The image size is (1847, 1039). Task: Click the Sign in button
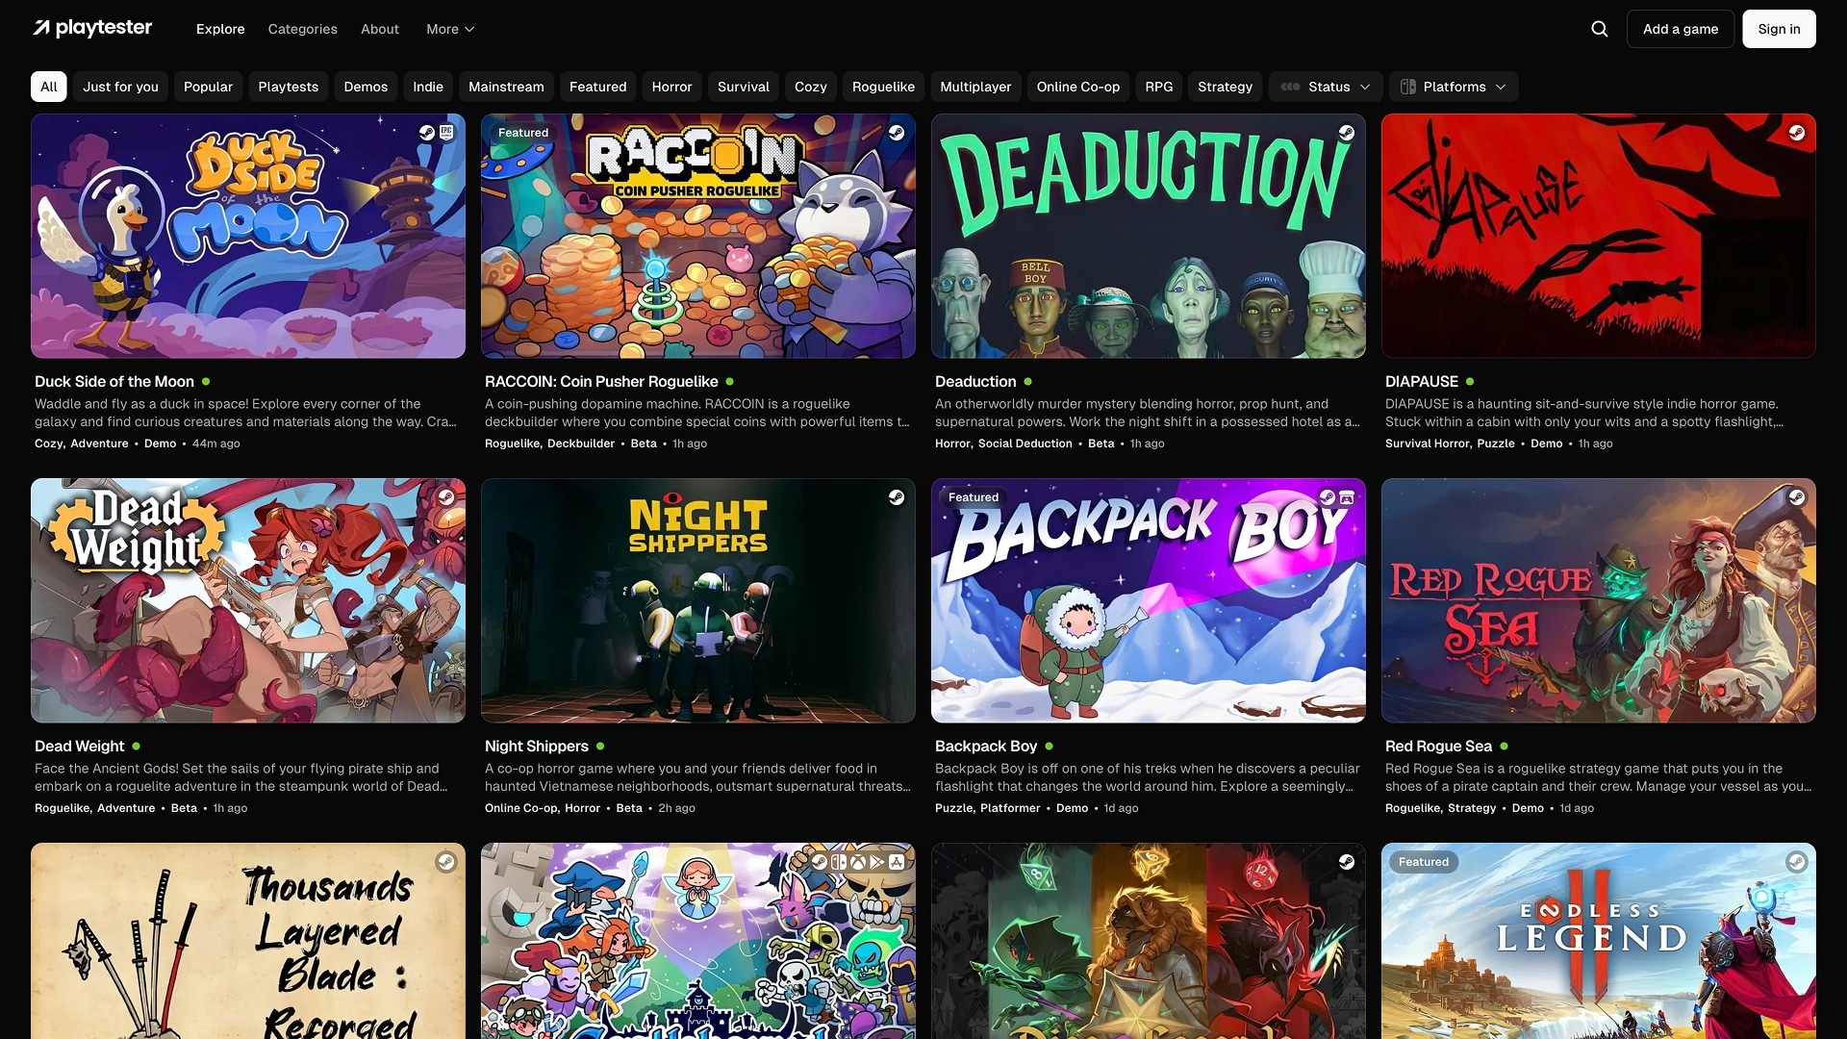tap(1779, 29)
